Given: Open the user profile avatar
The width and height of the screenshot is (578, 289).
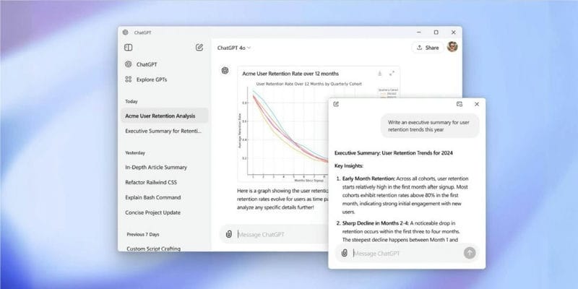Looking at the screenshot, I should pos(452,47).
